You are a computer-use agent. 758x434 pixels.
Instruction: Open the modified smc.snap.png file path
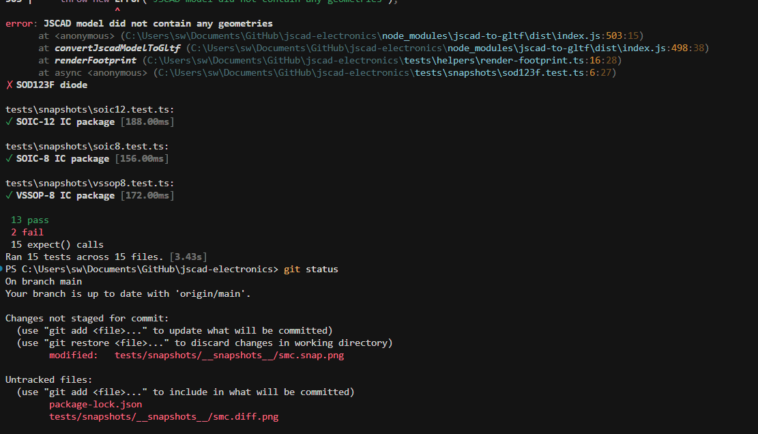[x=229, y=356]
